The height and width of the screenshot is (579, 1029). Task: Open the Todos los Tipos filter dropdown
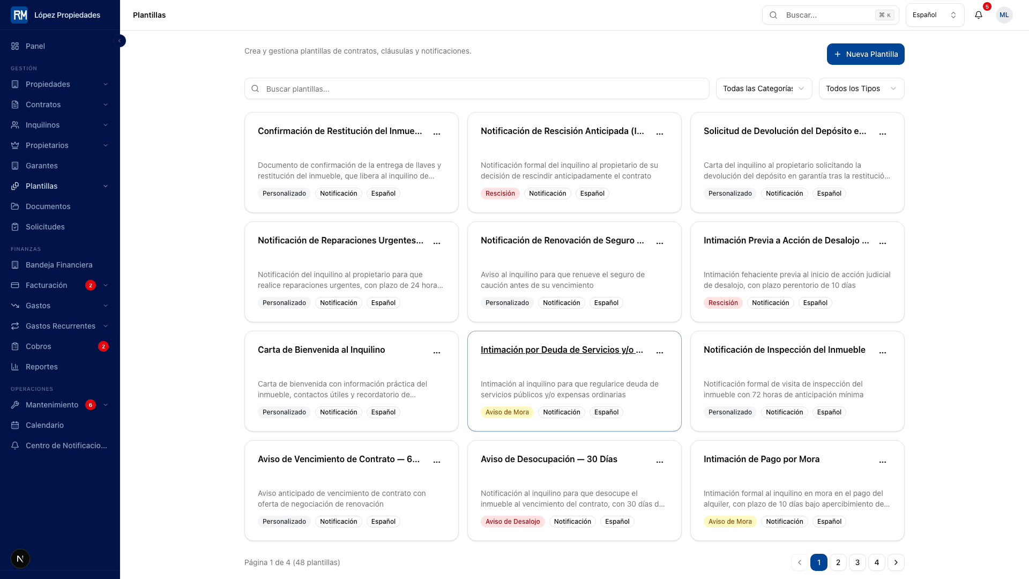862,88
